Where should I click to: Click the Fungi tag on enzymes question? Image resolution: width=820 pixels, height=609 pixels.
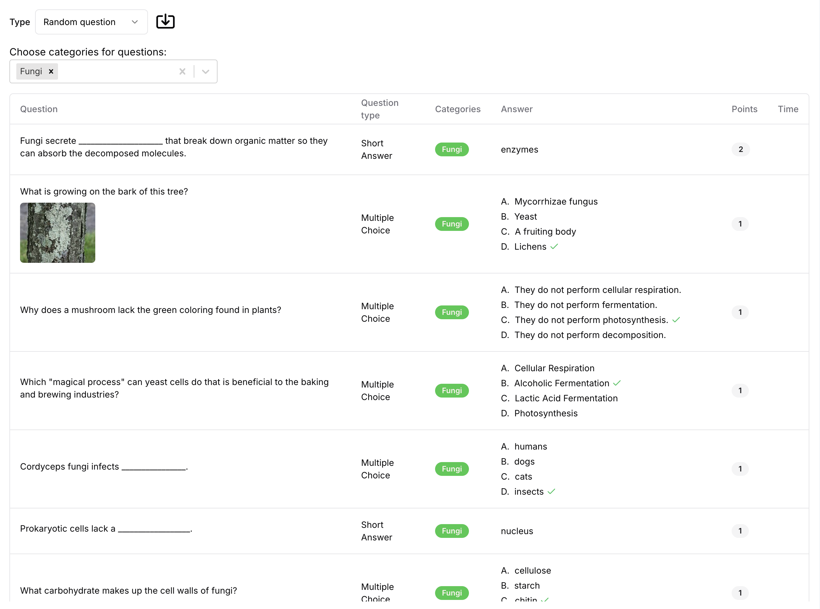click(x=451, y=149)
